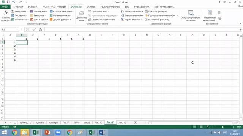243x136 pixels.
Task: Show hidden sheet tabs via ellipsis
Action: pyautogui.click(x=15, y=122)
